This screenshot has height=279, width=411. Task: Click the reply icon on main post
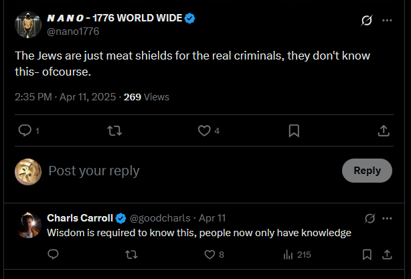pos(25,131)
